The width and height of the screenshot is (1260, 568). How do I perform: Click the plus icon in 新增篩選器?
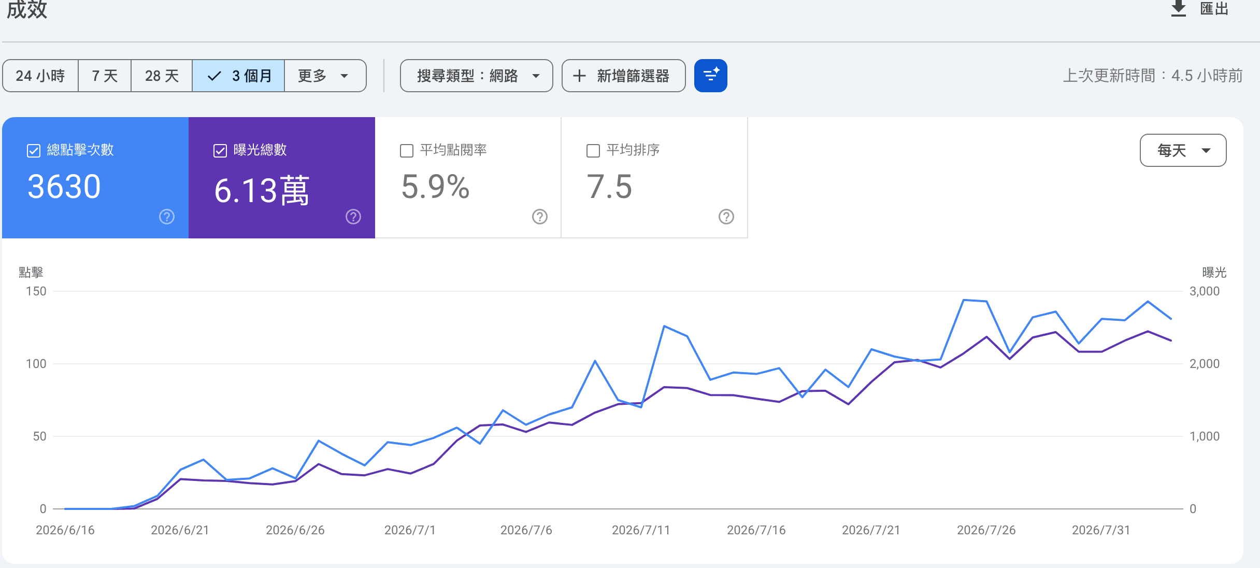tap(580, 76)
